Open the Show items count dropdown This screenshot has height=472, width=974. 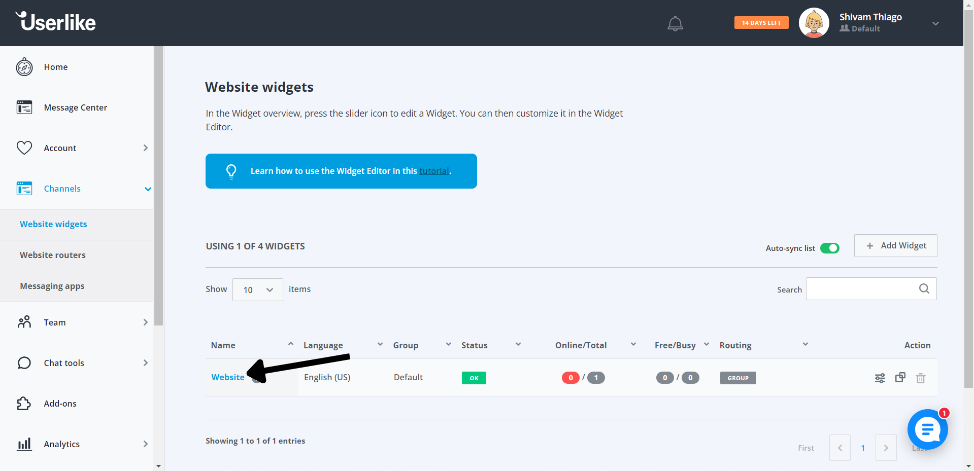tap(258, 289)
